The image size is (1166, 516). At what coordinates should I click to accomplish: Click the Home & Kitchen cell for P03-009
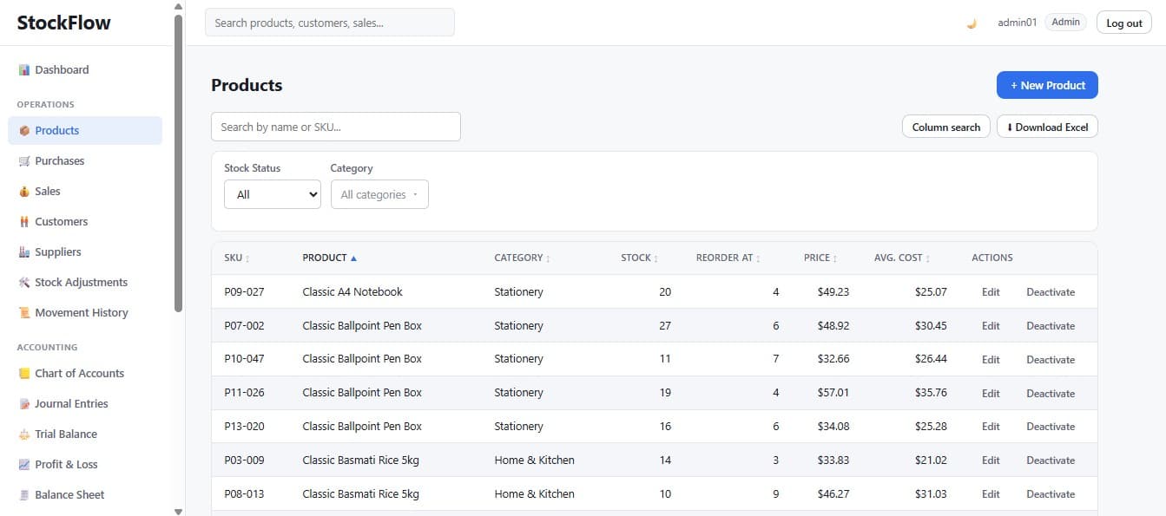point(534,460)
